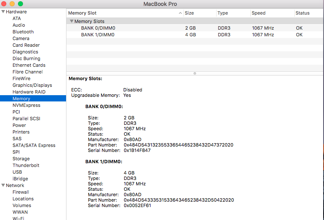
Task: Click BANK 0 part number value
Action: [179, 145]
